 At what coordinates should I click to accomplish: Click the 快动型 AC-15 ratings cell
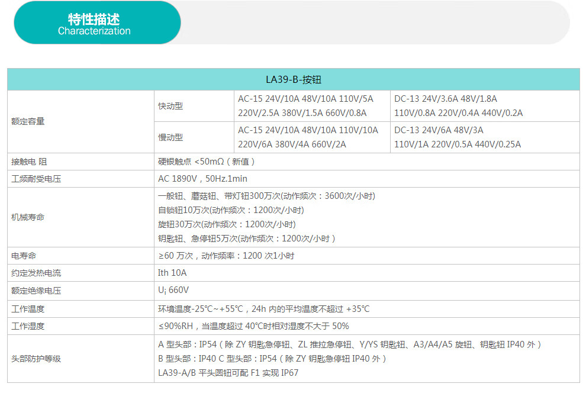(305, 106)
